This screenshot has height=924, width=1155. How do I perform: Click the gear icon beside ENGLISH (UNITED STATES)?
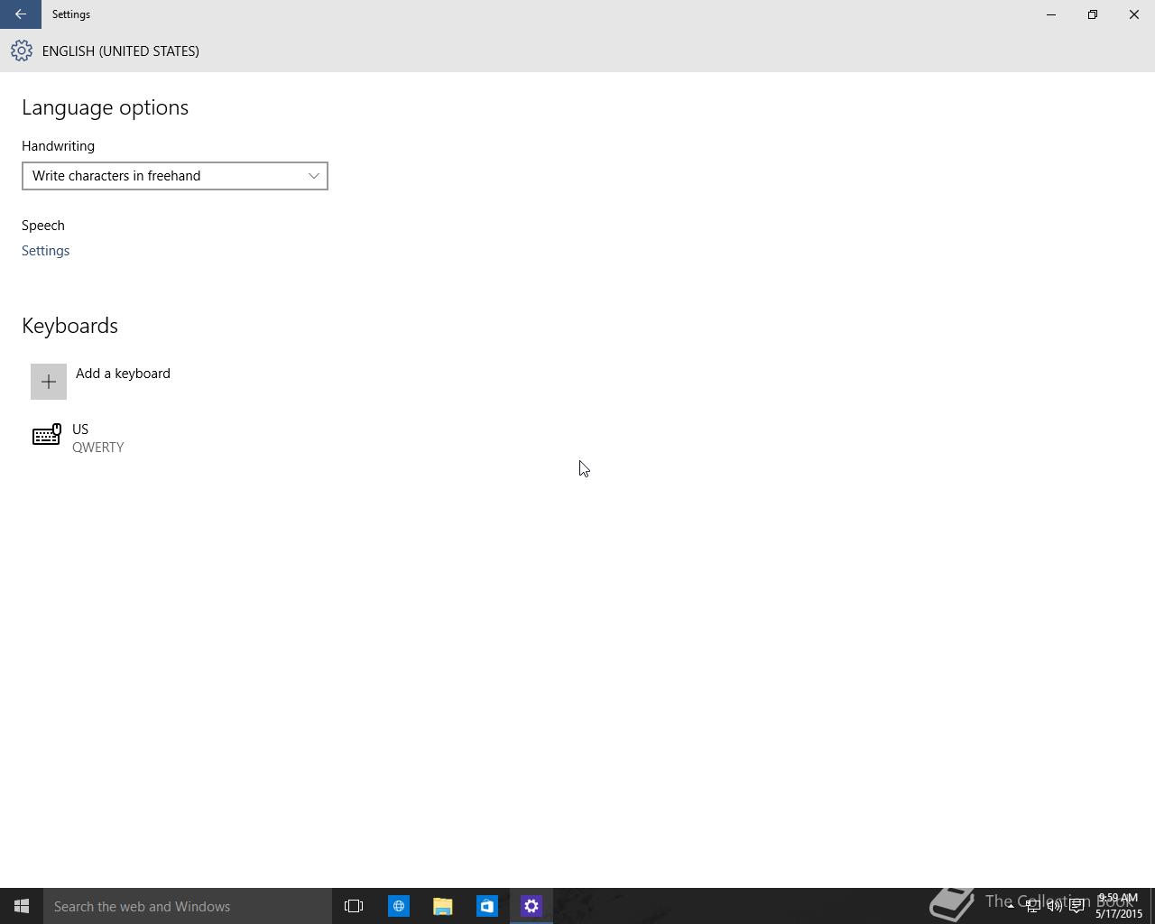click(x=22, y=51)
